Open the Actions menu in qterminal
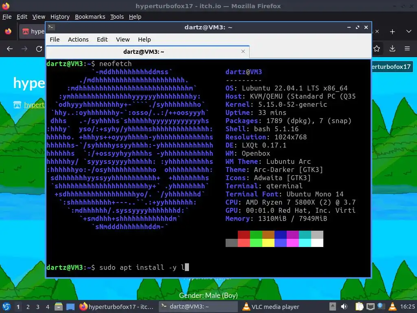 pyautogui.click(x=78, y=40)
